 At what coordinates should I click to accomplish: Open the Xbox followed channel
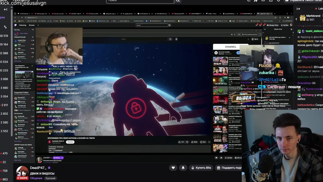pyautogui.click(x=24, y=45)
